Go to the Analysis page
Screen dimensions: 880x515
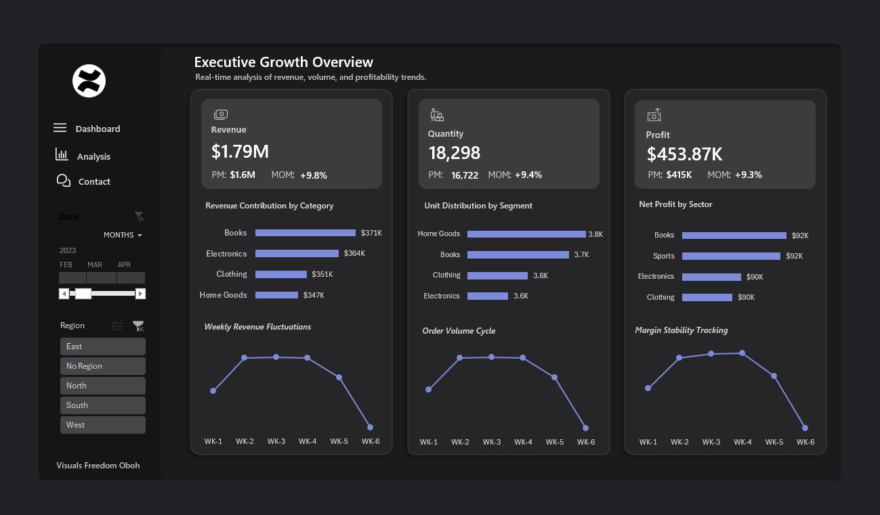(93, 156)
